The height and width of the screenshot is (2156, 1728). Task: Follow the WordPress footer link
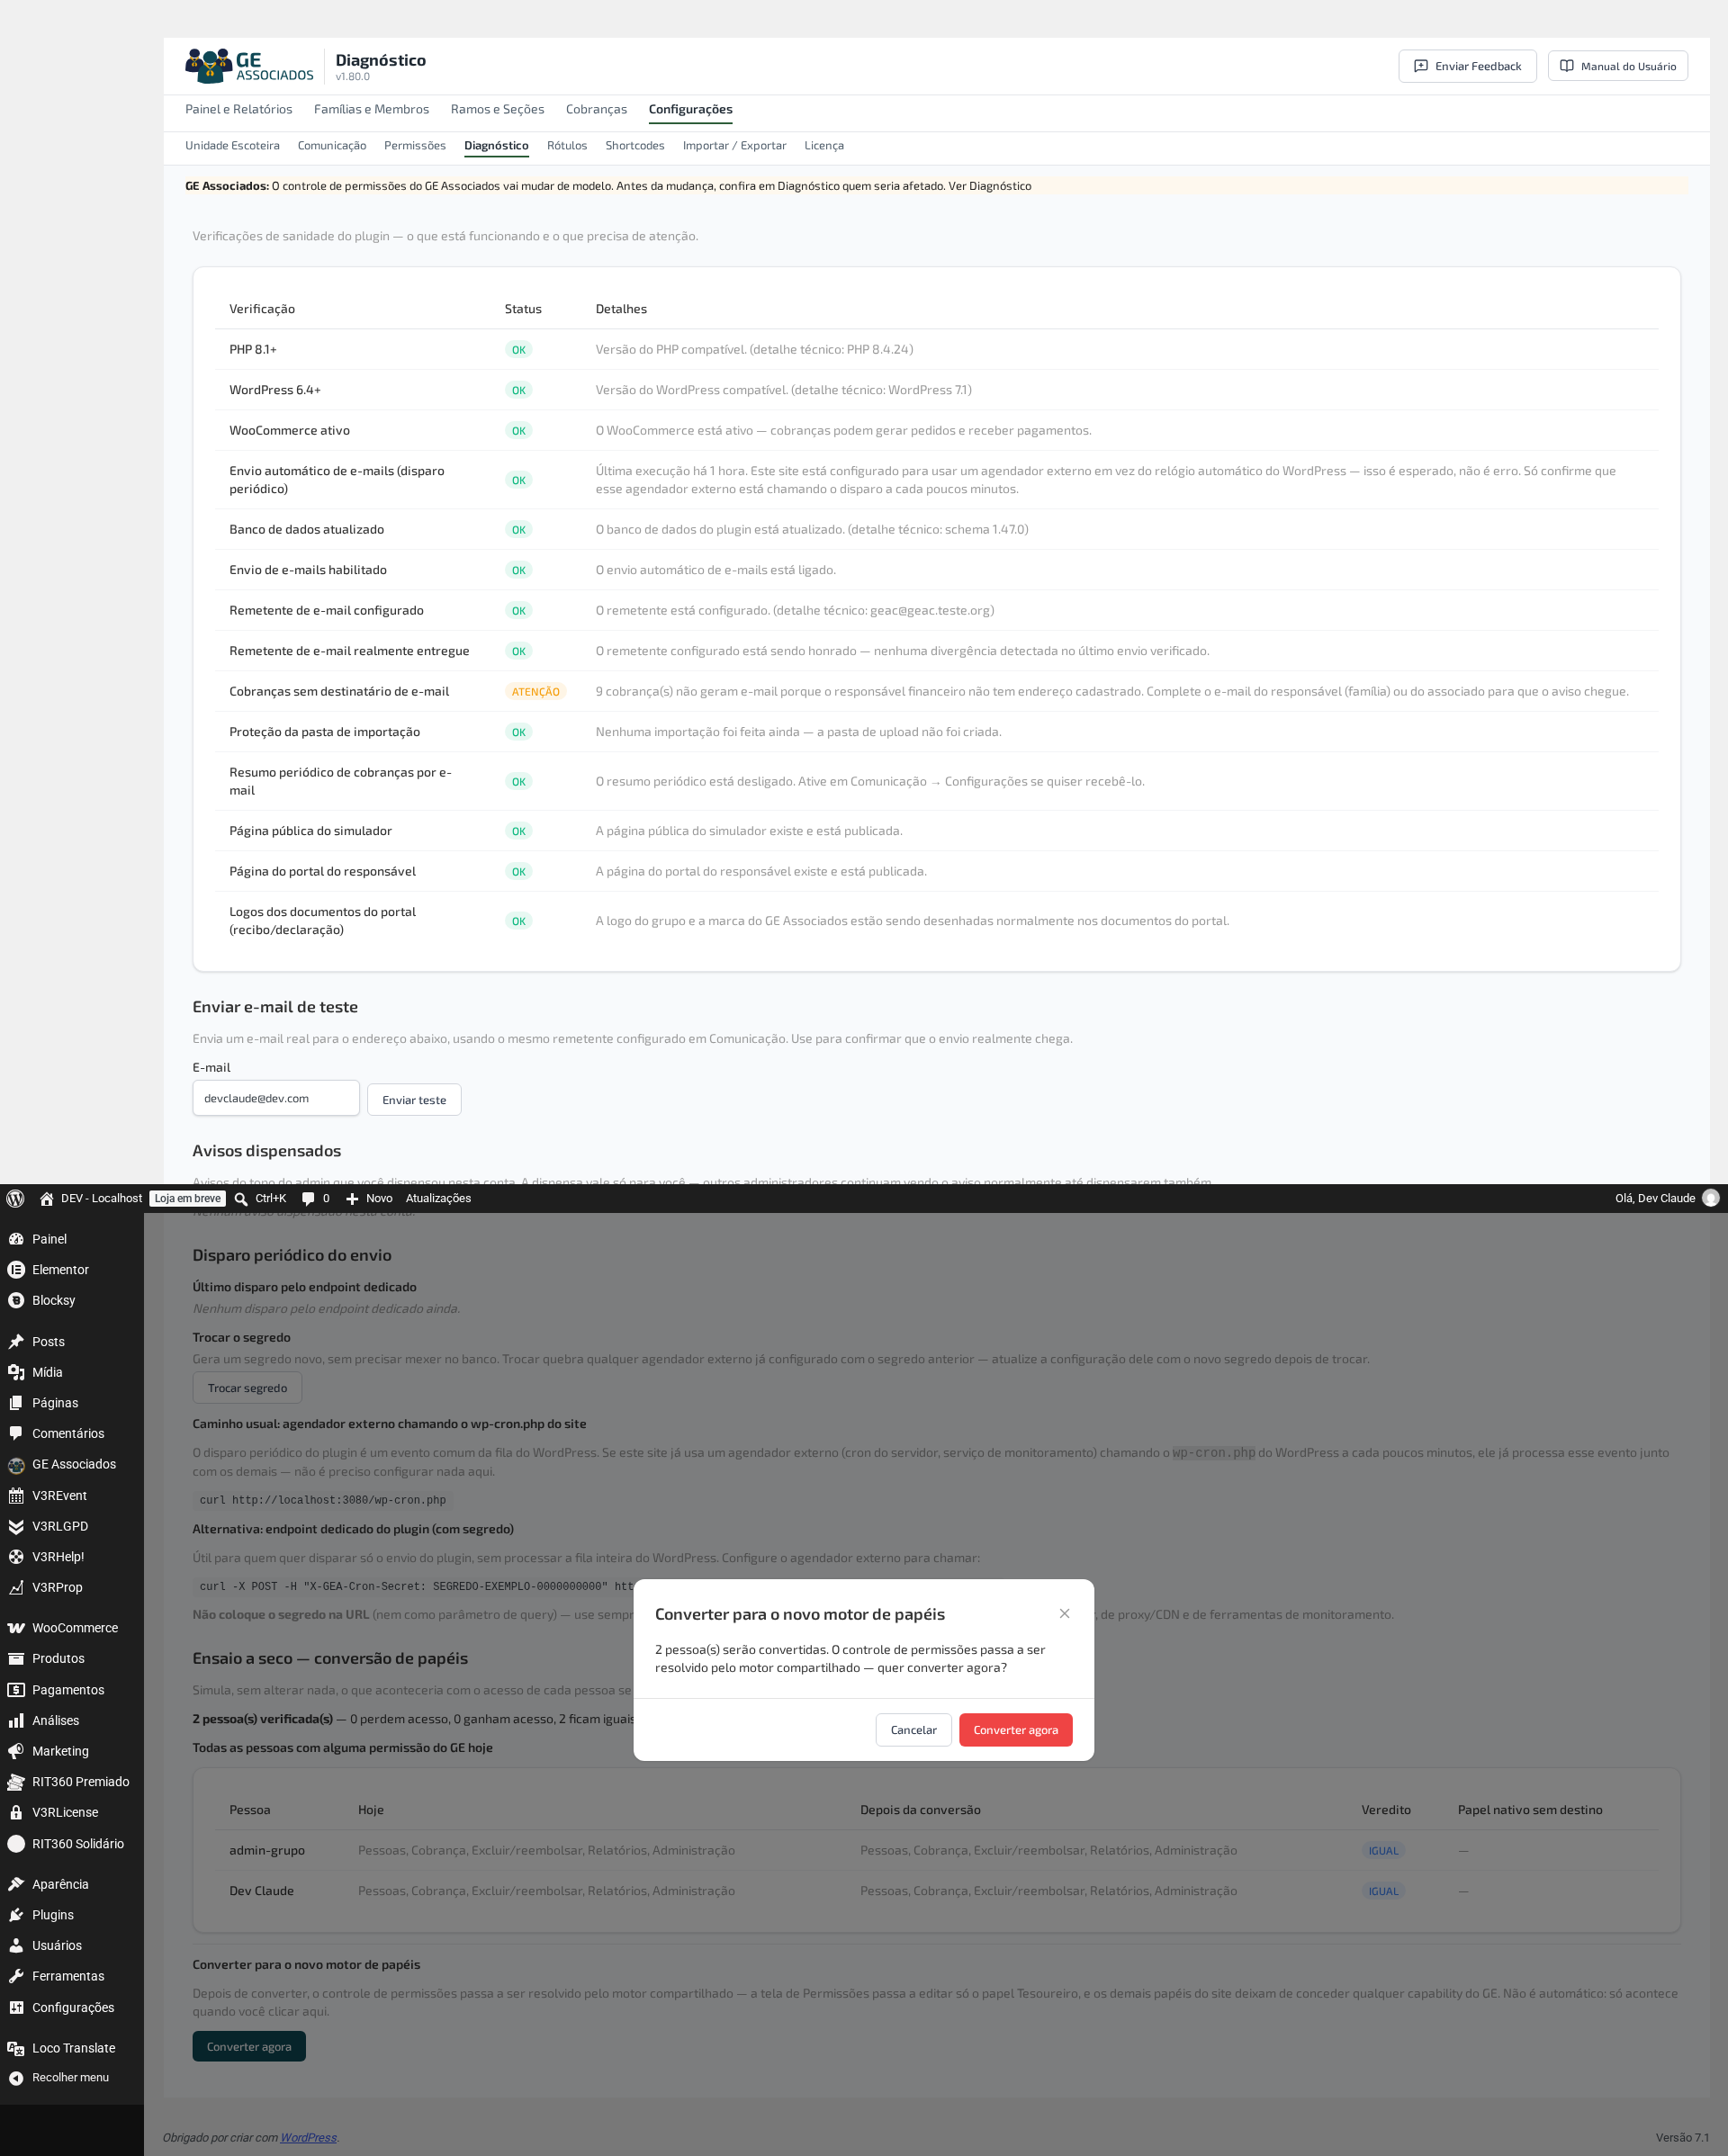coord(308,2137)
